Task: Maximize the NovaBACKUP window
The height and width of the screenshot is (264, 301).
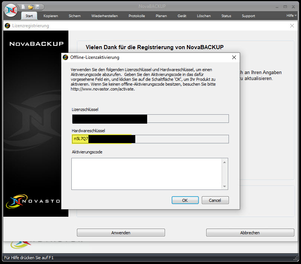Action: (285, 7)
